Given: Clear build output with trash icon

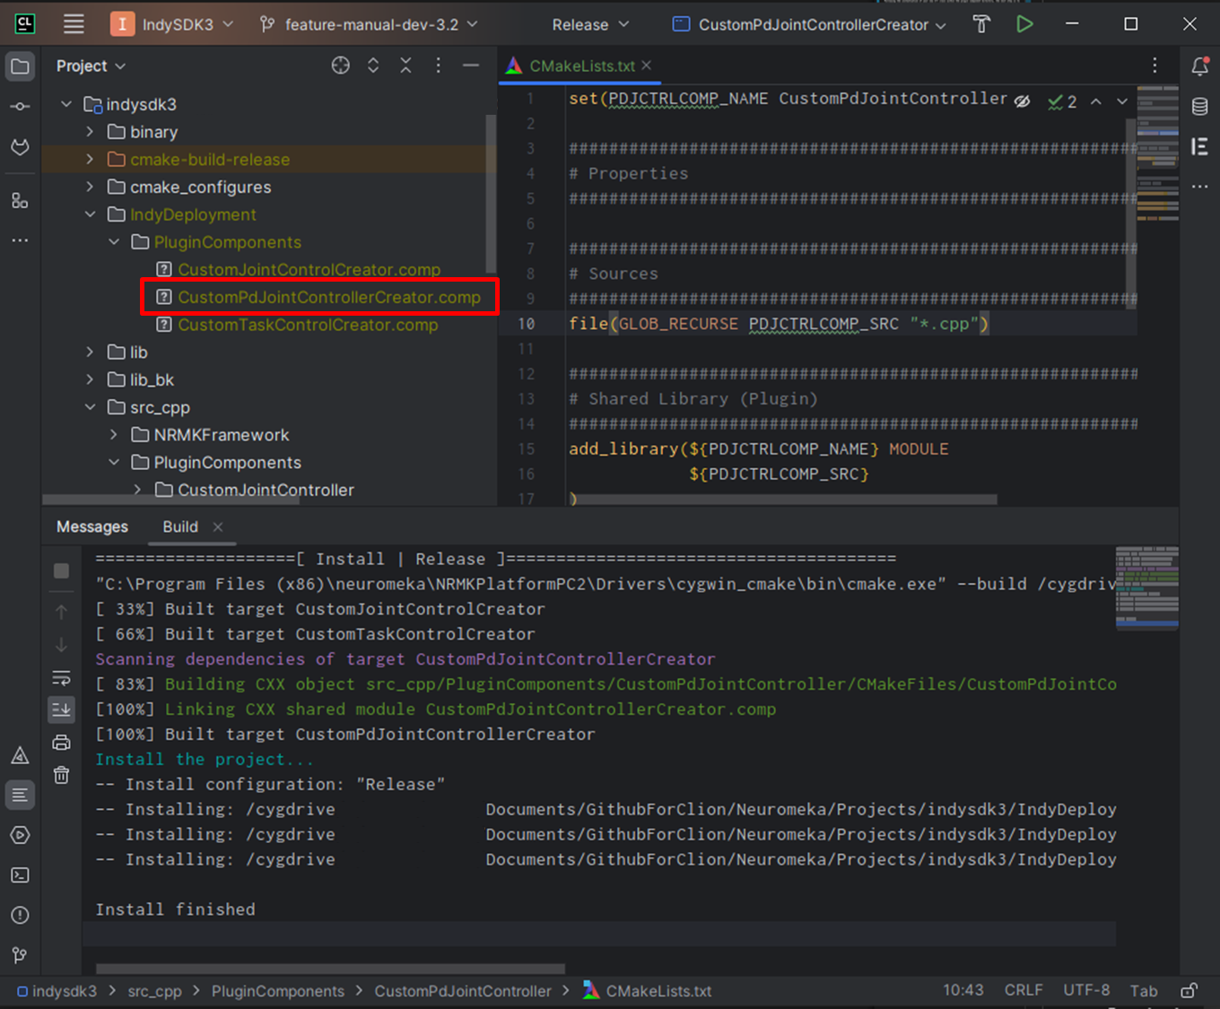Looking at the screenshot, I should click(x=61, y=775).
